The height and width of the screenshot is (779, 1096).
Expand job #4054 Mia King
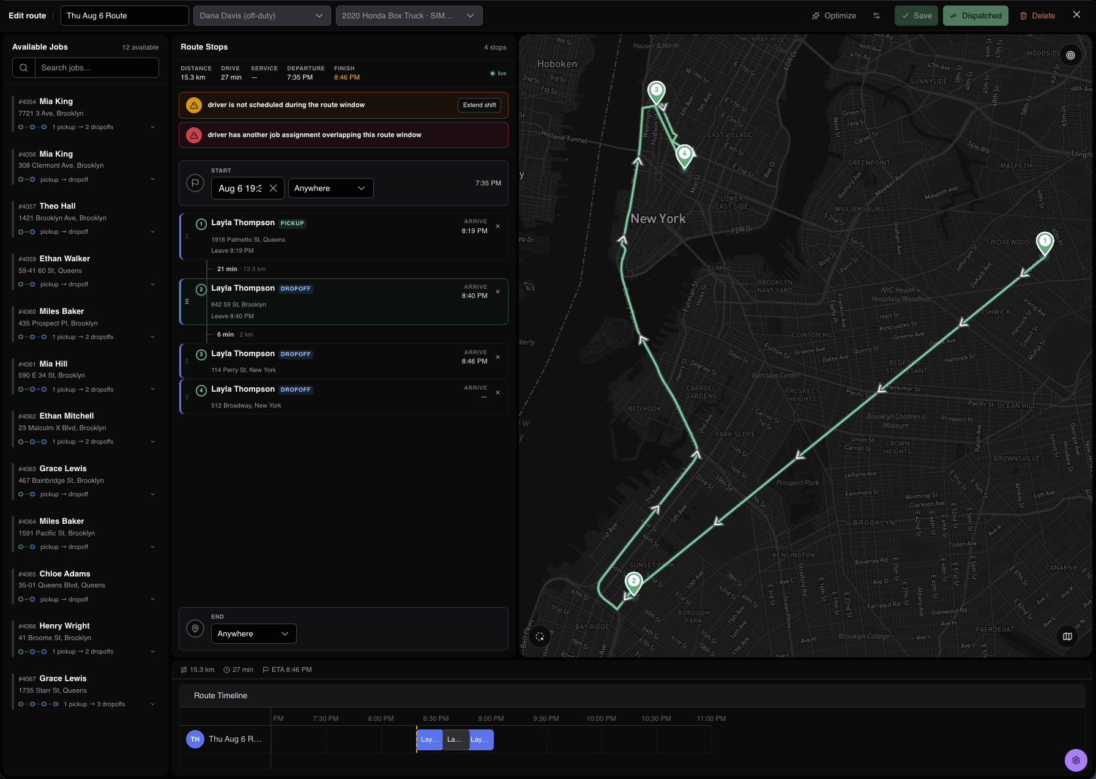[152, 127]
